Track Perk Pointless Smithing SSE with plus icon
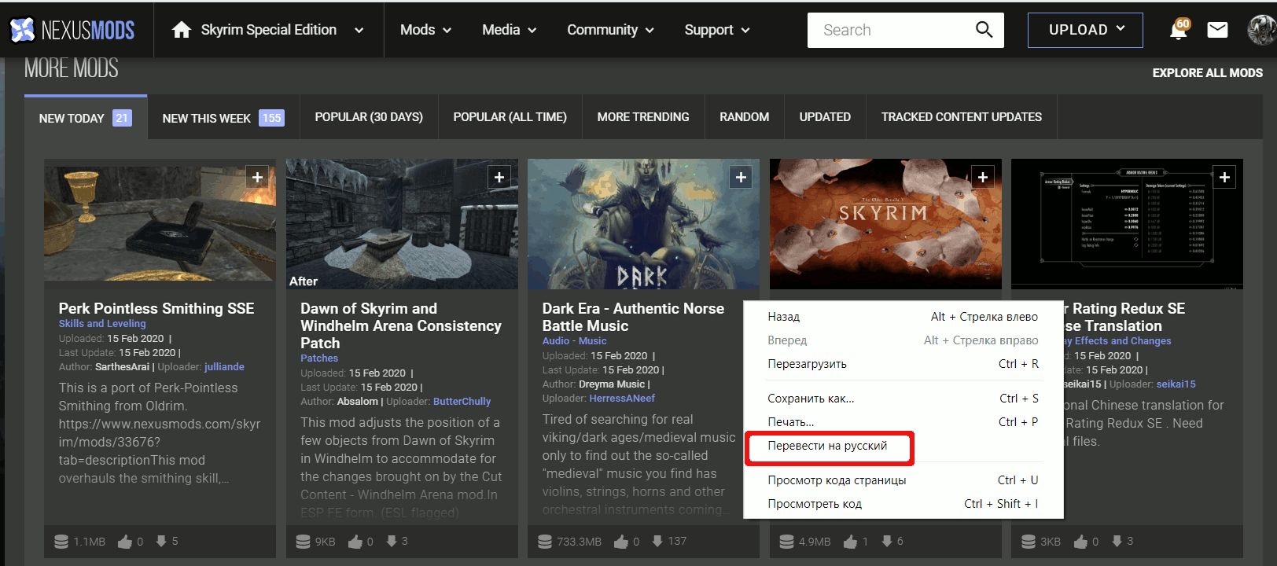 (x=257, y=178)
